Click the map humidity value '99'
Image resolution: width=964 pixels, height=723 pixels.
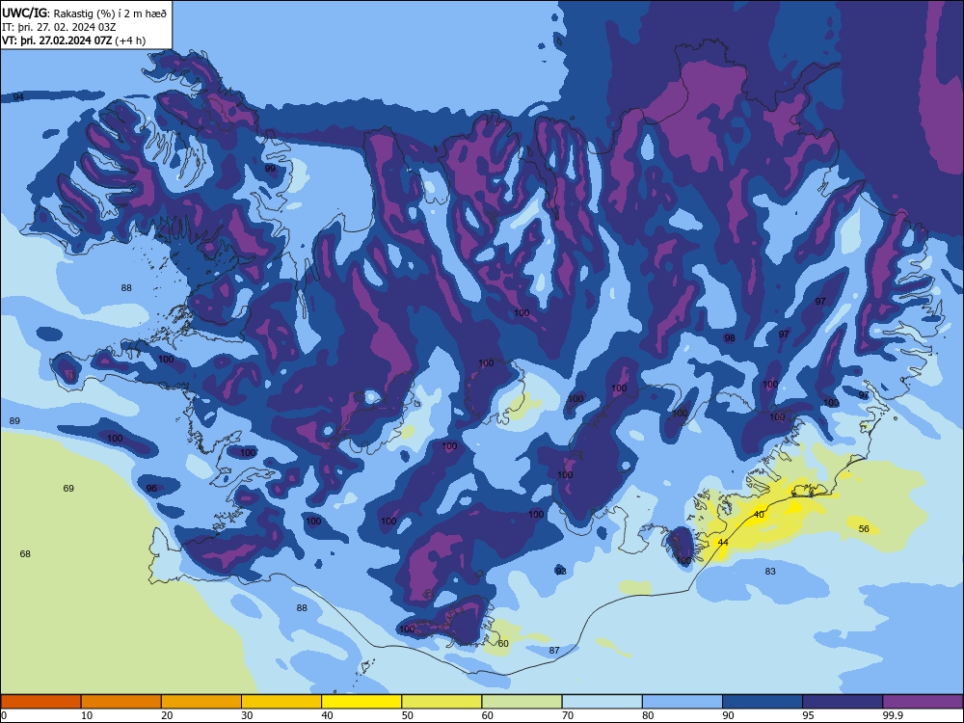(x=270, y=169)
